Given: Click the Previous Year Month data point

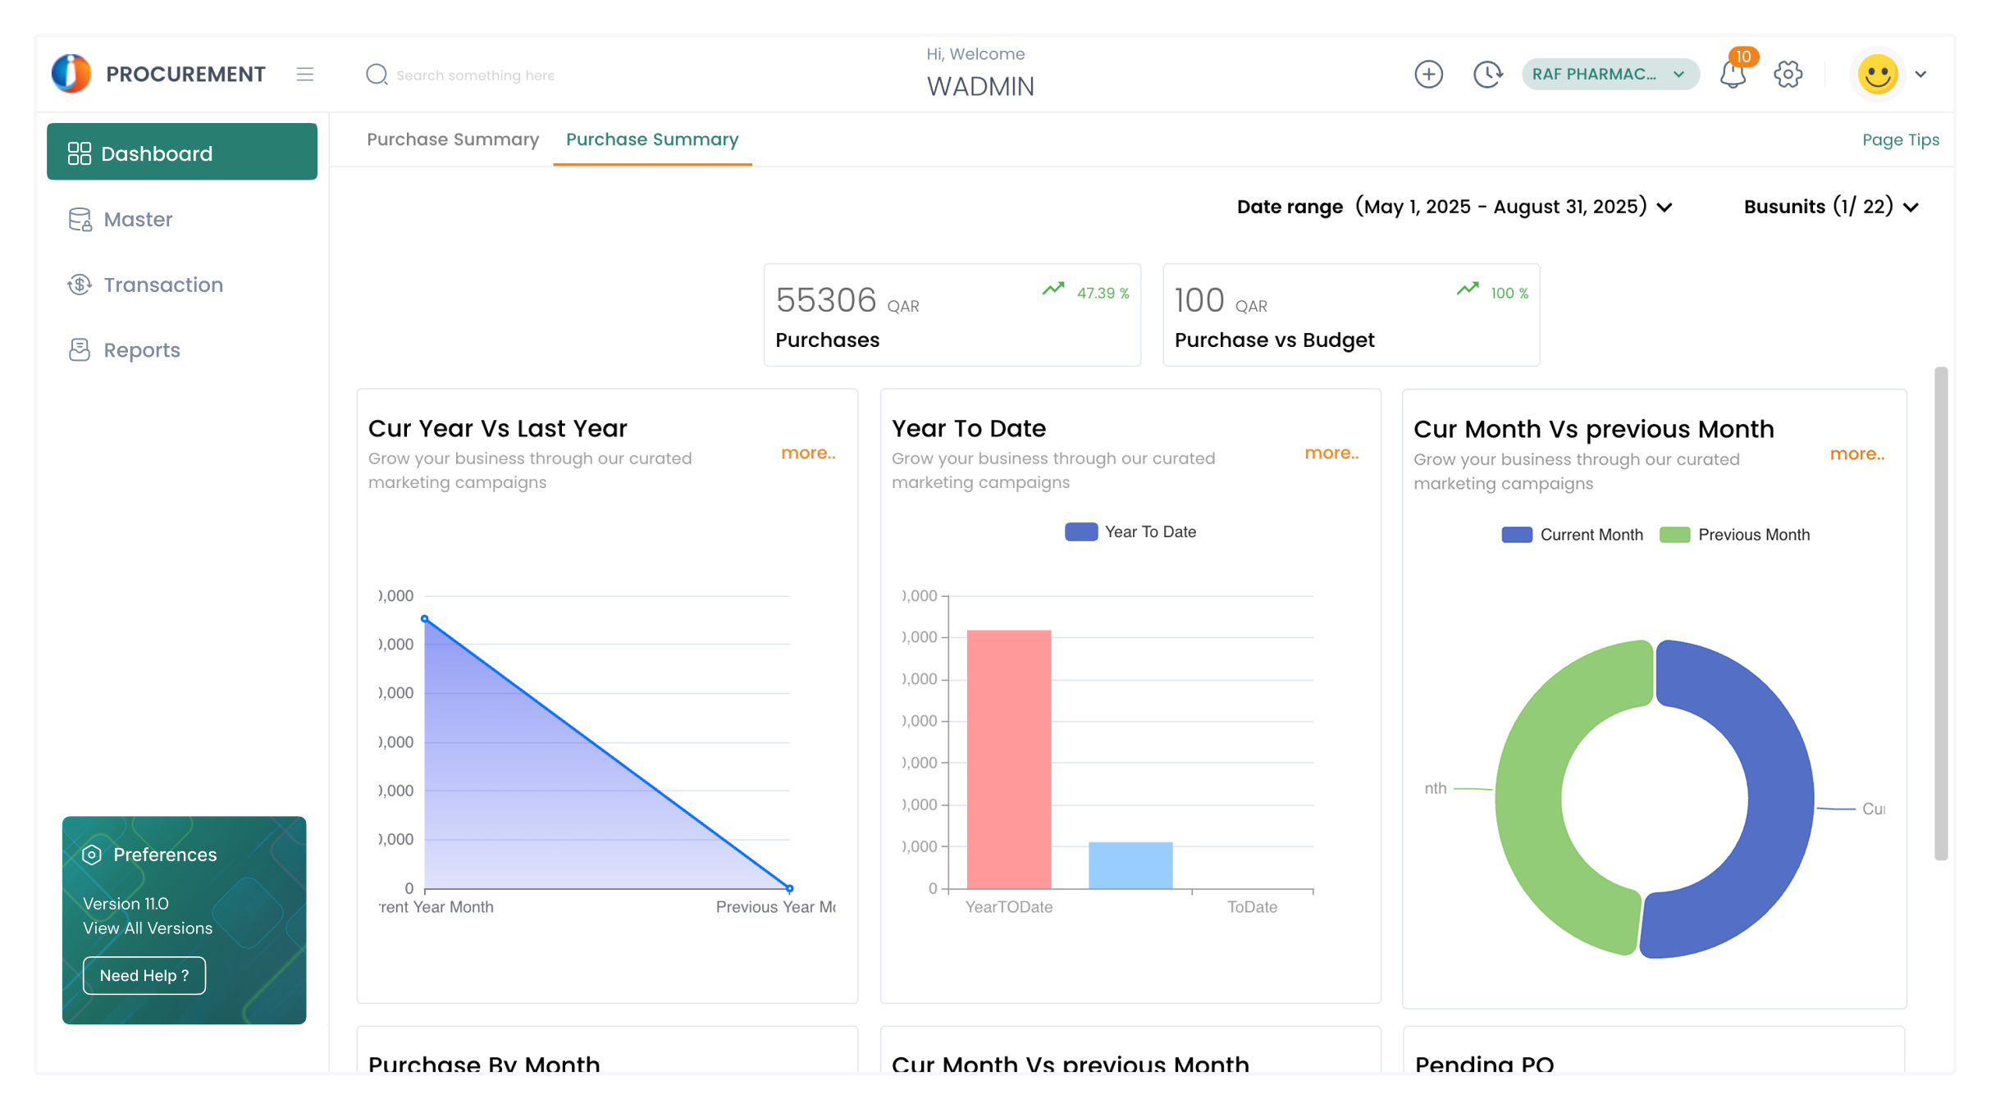Looking at the screenshot, I should coord(790,888).
